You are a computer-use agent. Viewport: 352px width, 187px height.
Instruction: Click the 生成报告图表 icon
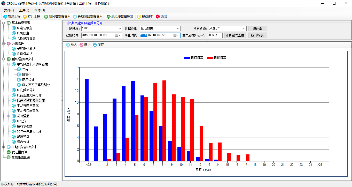click(x=9, y=157)
